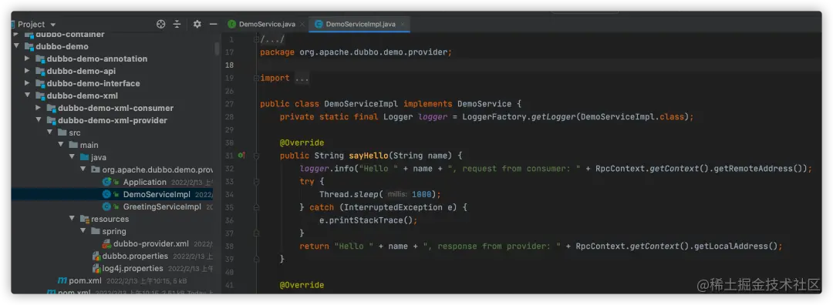Select the DemoServiceImpl.java tab
833x305 pixels.
pos(360,25)
